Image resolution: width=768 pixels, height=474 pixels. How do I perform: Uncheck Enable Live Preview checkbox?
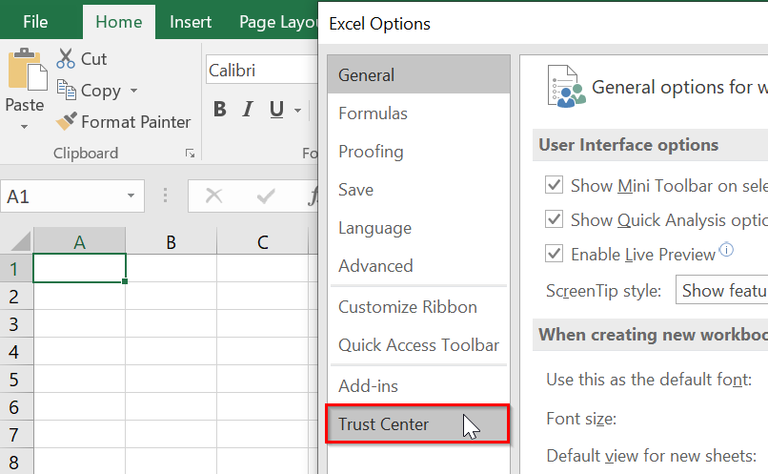point(554,254)
